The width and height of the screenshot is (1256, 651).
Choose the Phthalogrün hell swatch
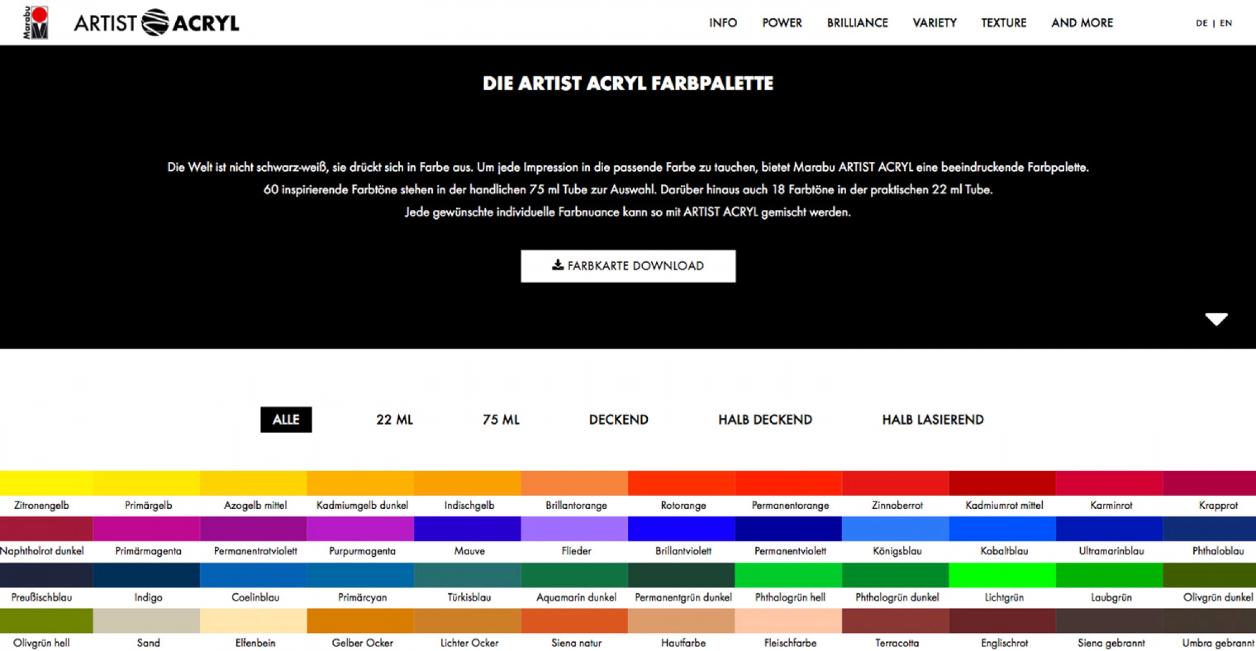pyautogui.click(x=788, y=575)
